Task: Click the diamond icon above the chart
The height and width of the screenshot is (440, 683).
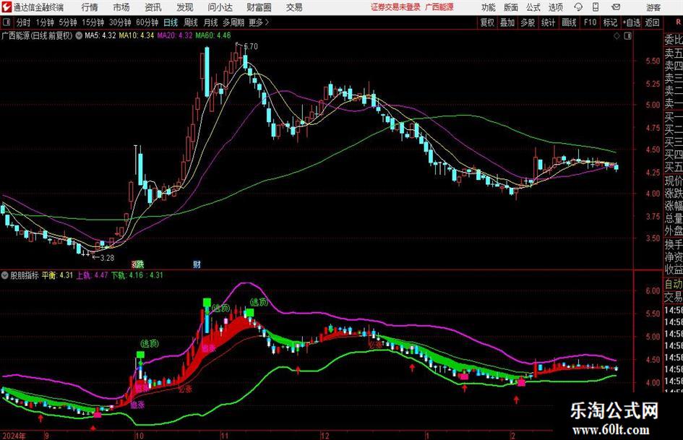Action: tap(617, 36)
